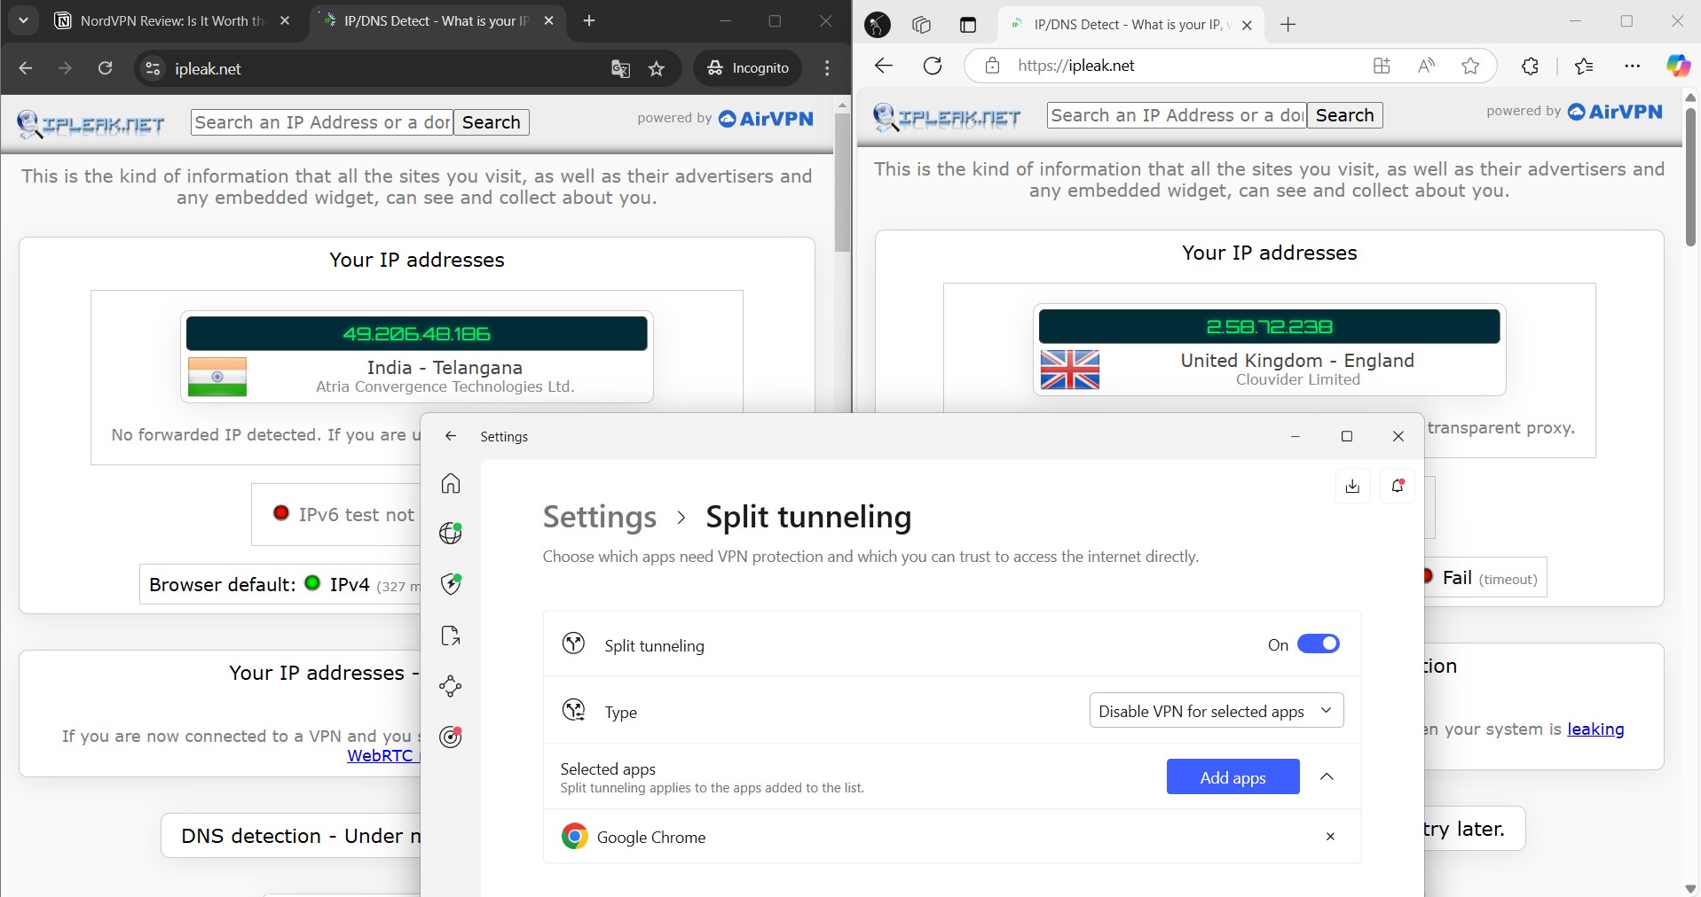Open Edge extensions puzzle icon

tap(1530, 66)
